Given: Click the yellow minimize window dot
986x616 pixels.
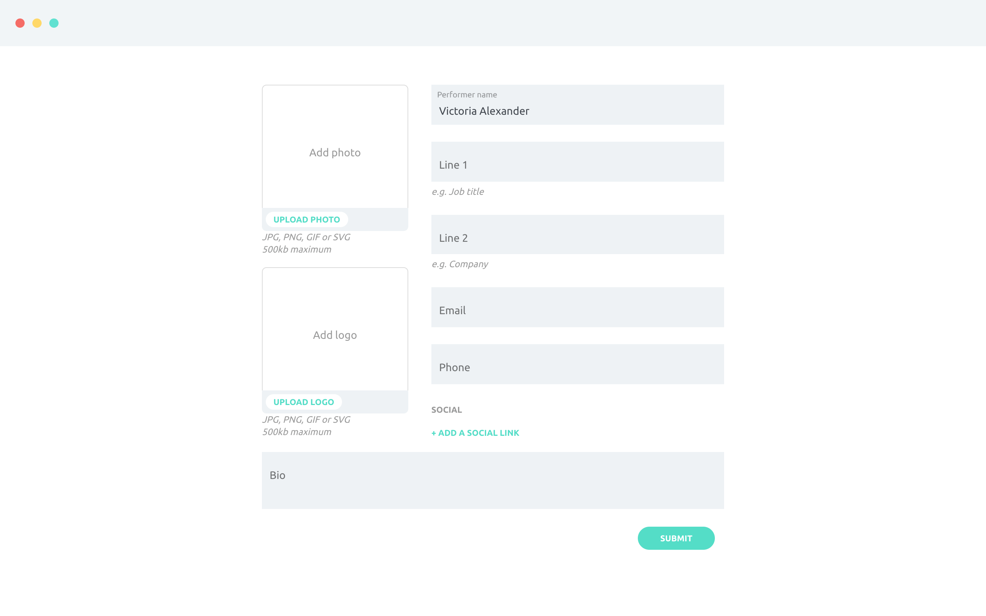Looking at the screenshot, I should pos(37,23).
